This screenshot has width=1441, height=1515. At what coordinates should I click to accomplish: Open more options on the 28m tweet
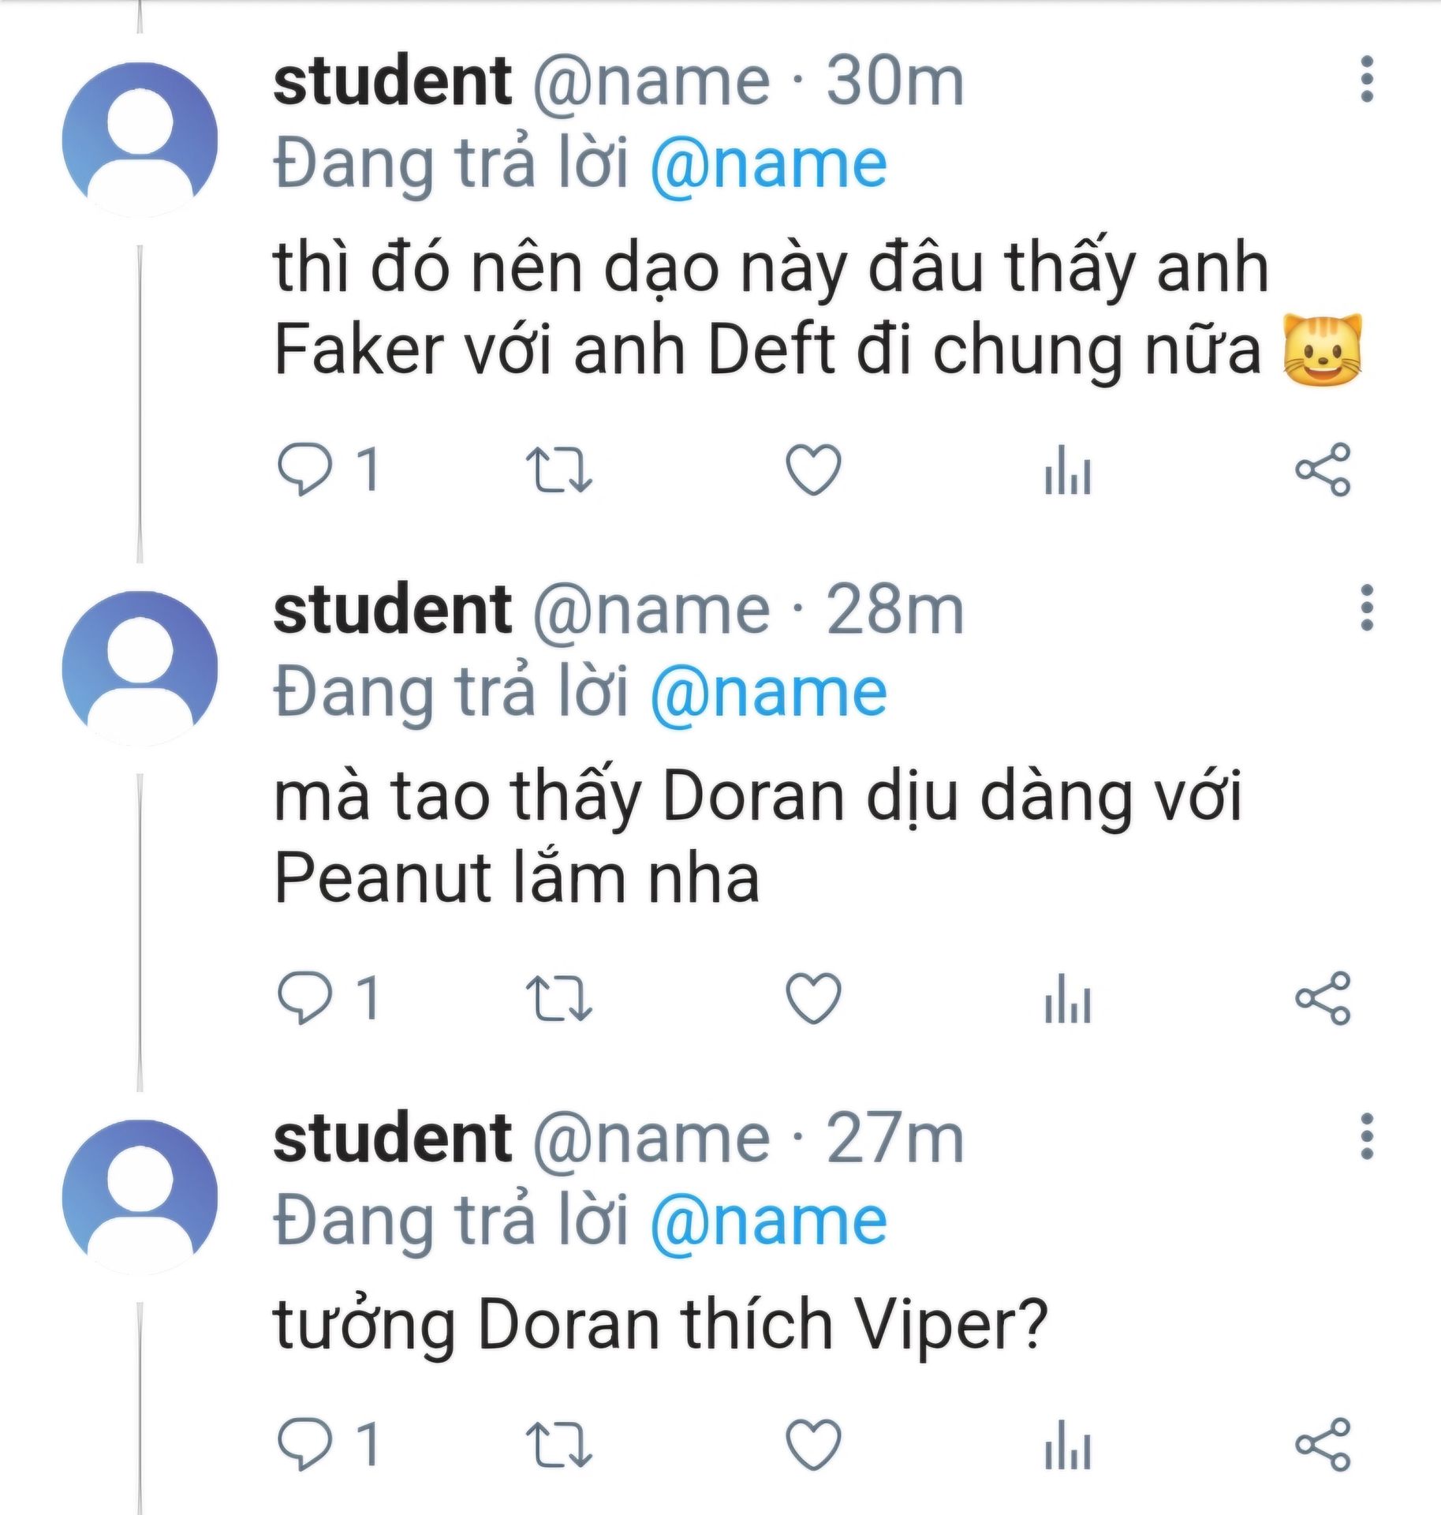(x=1368, y=608)
